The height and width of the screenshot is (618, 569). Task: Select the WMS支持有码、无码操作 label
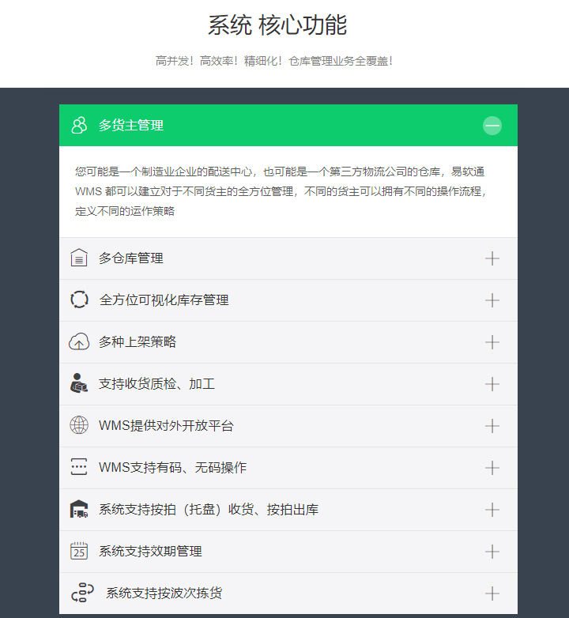tap(172, 467)
